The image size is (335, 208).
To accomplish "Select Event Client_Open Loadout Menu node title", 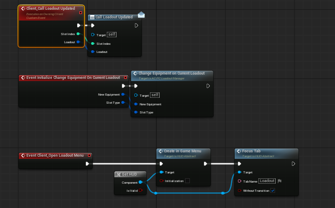I will (x=55, y=156).
